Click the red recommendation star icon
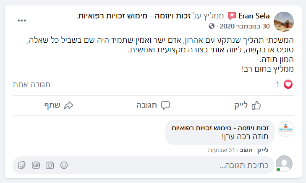 tap(232, 16)
